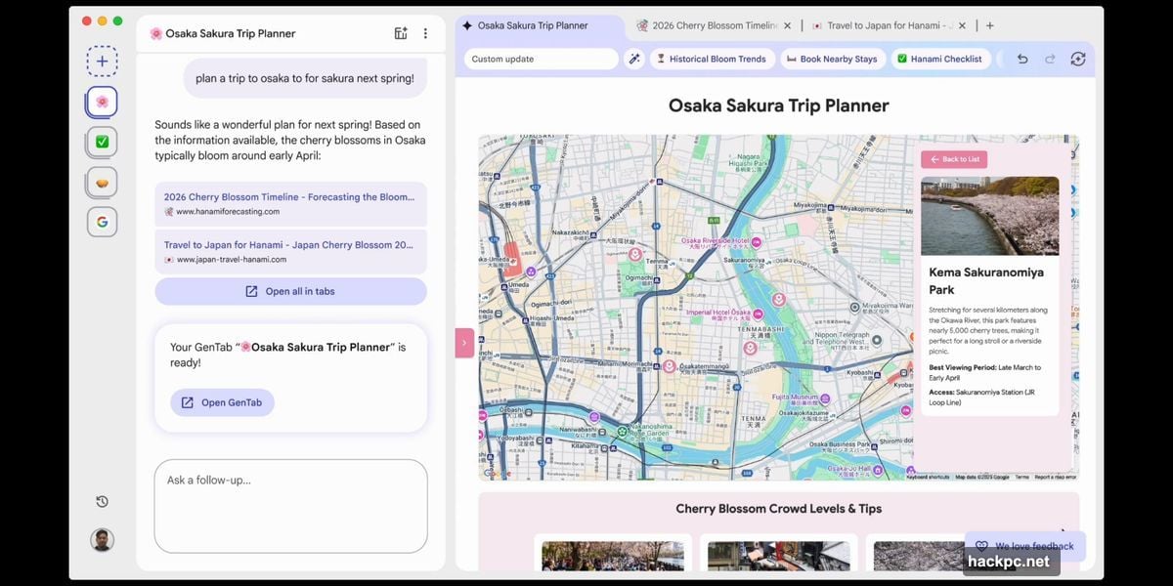Viewport: 1173px width, 586px height.
Task: Enable Historical Bloom Trends
Action: (x=713, y=59)
